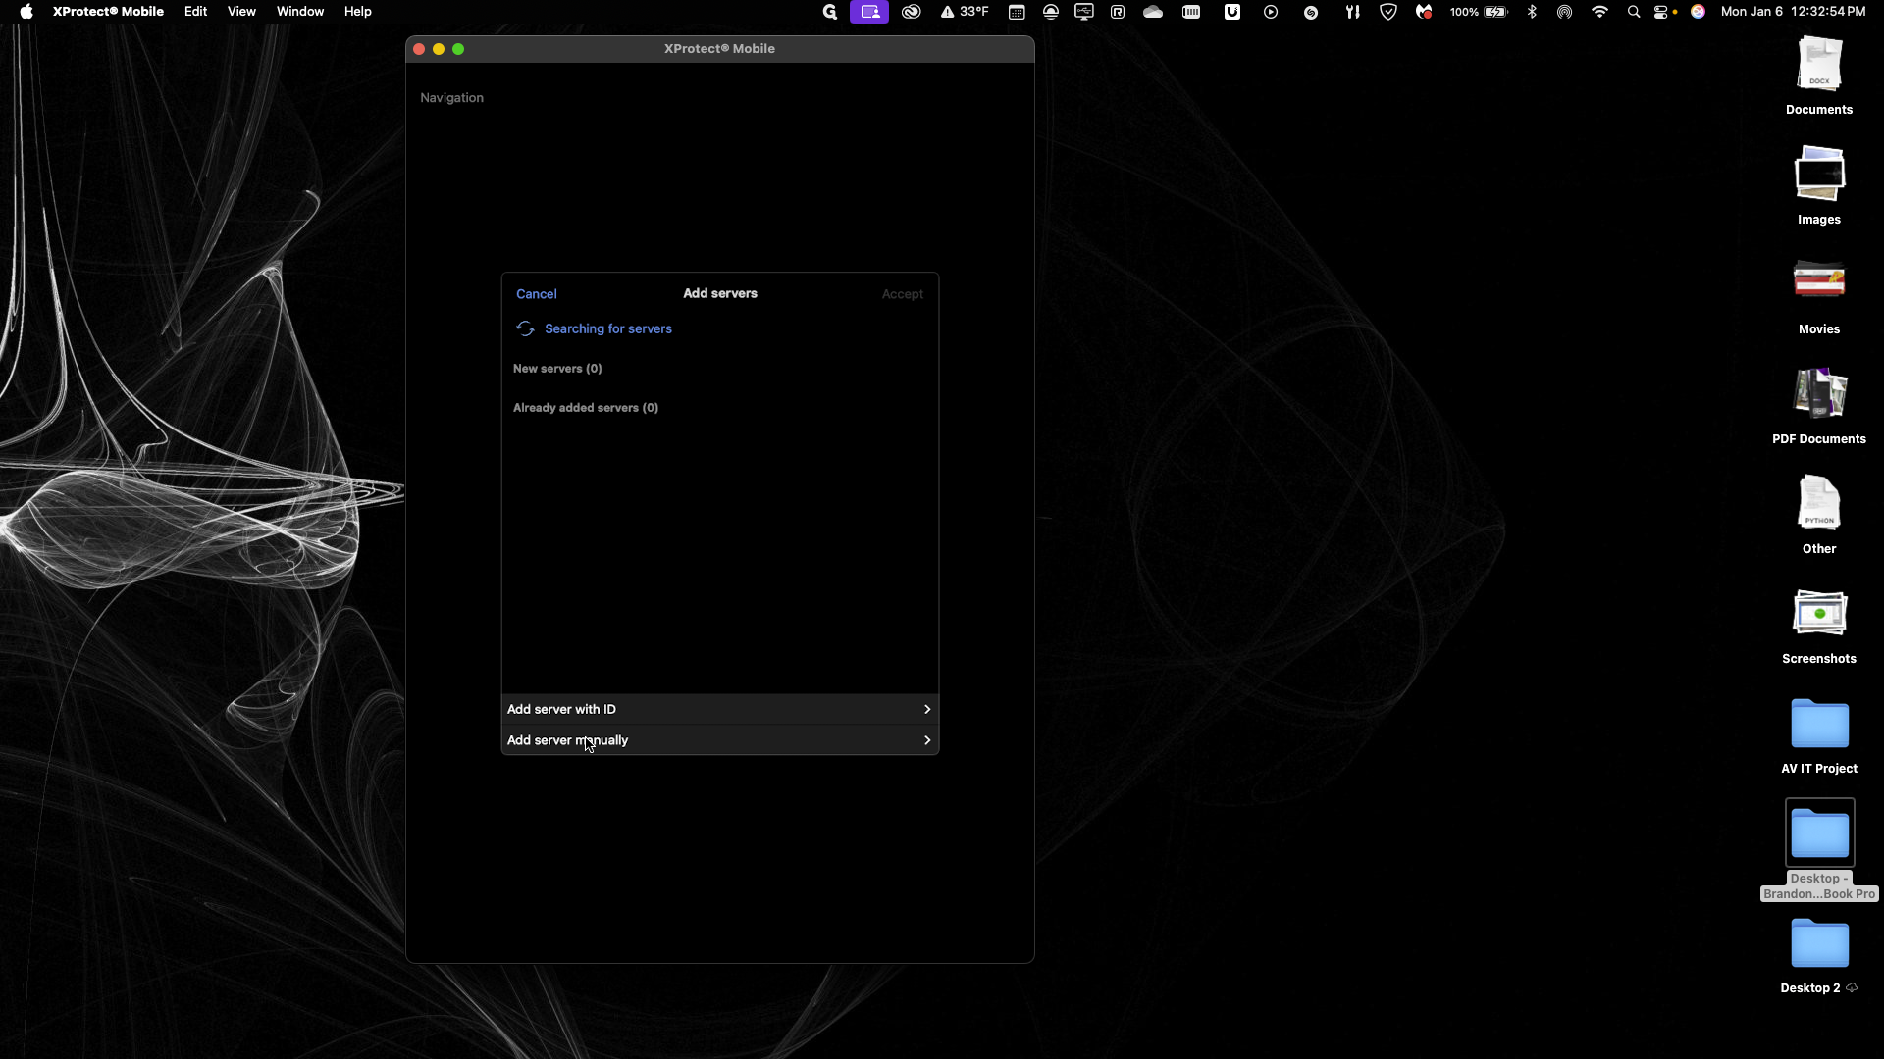Click Cancel in Add servers dialog

coord(536,294)
